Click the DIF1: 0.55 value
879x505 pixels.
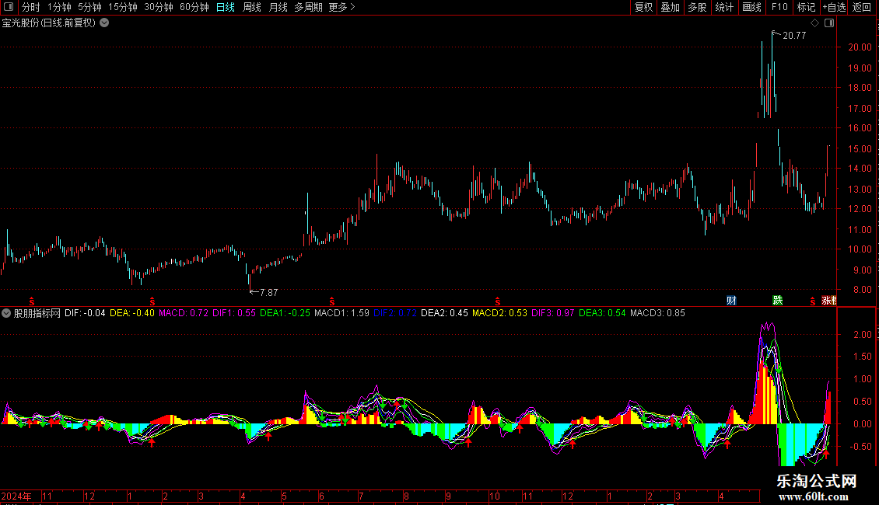pyautogui.click(x=234, y=313)
